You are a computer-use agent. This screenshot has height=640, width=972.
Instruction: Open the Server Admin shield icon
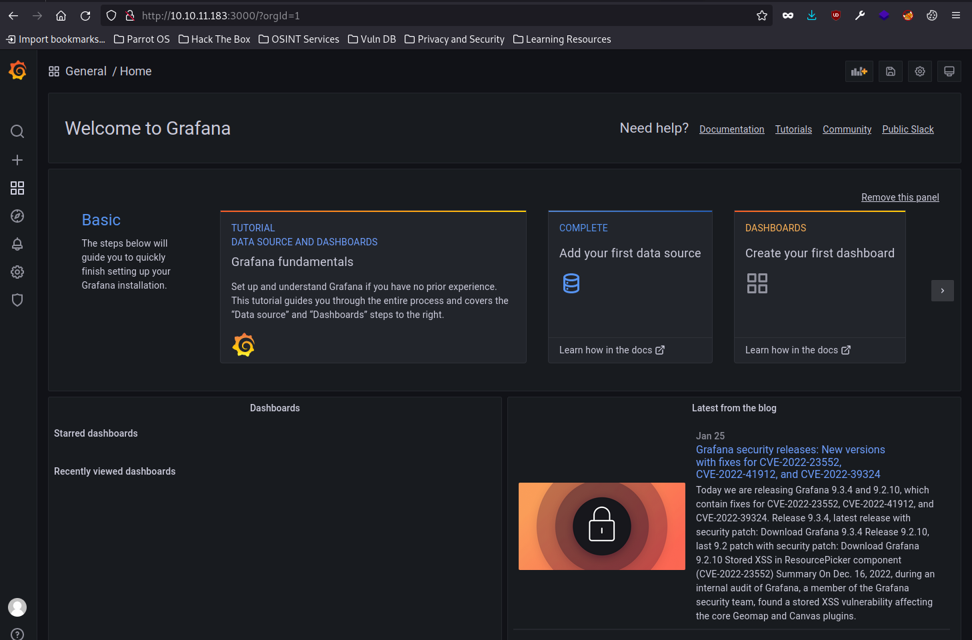point(17,300)
